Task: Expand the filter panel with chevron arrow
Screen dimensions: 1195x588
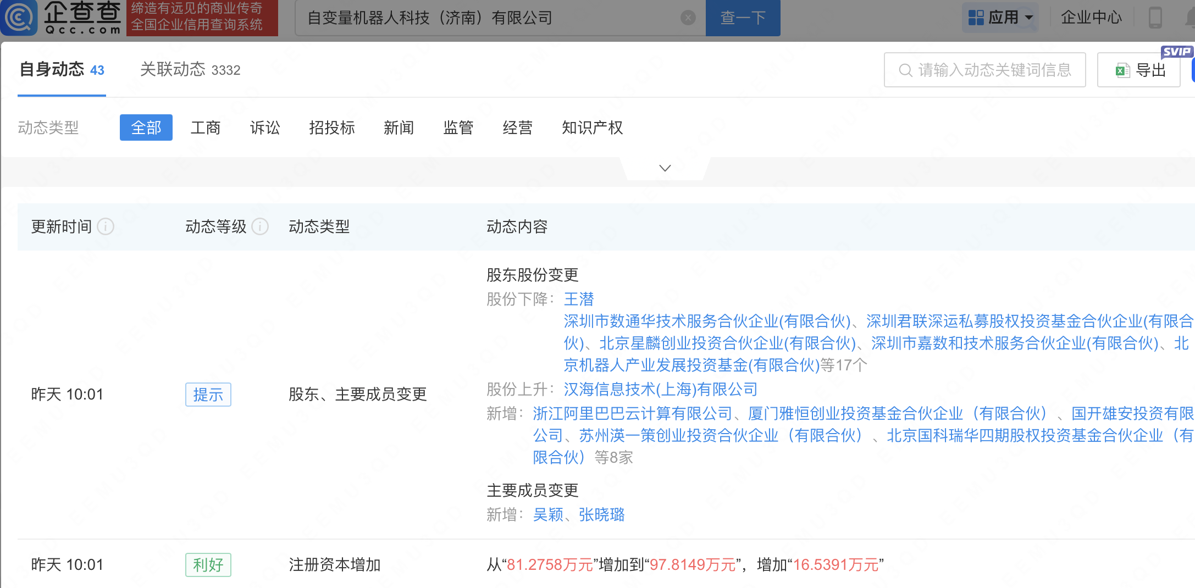Action: pos(665,168)
